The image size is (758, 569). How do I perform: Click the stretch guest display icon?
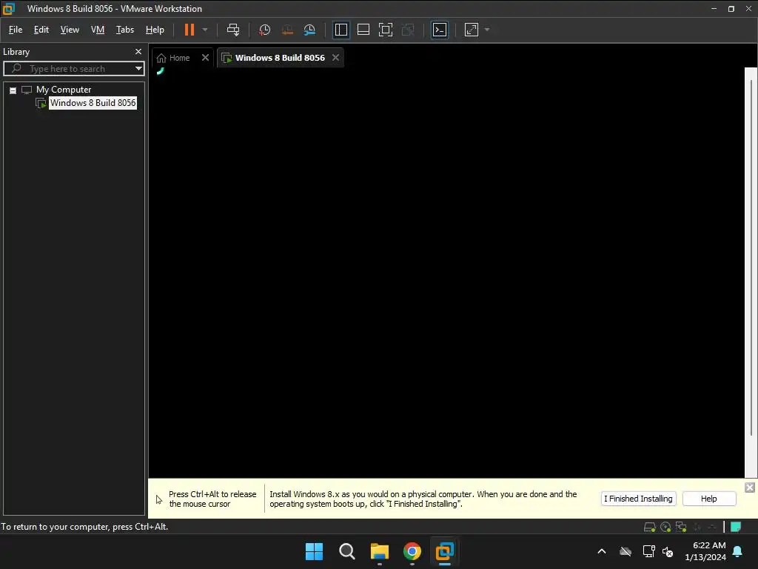(x=472, y=30)
